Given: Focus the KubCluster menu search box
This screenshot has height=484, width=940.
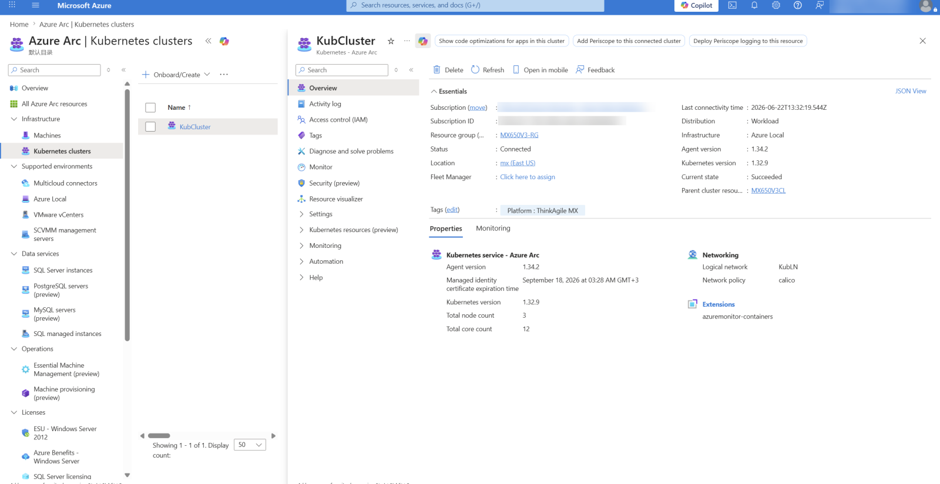Looking at the screenshot, I should (342, 70).
